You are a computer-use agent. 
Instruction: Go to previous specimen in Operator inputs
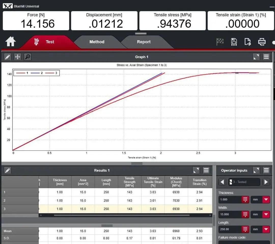coord(222,182)
